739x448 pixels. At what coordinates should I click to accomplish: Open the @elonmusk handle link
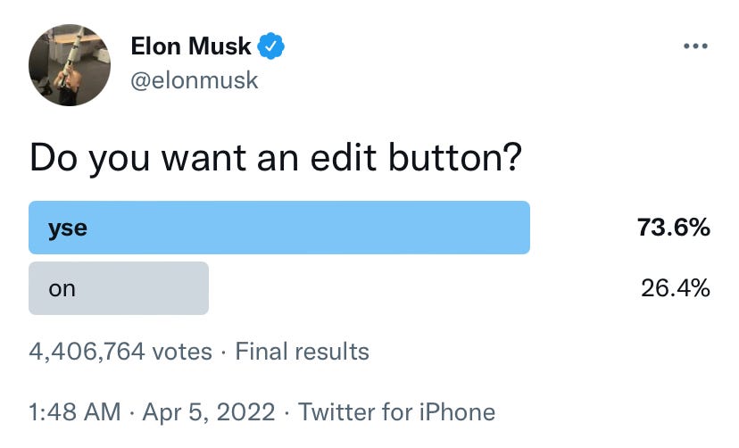[195, 80]
